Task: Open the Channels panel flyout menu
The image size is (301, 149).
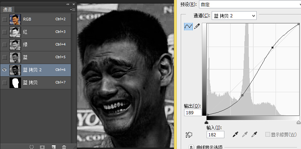Action: coord(73,9)
